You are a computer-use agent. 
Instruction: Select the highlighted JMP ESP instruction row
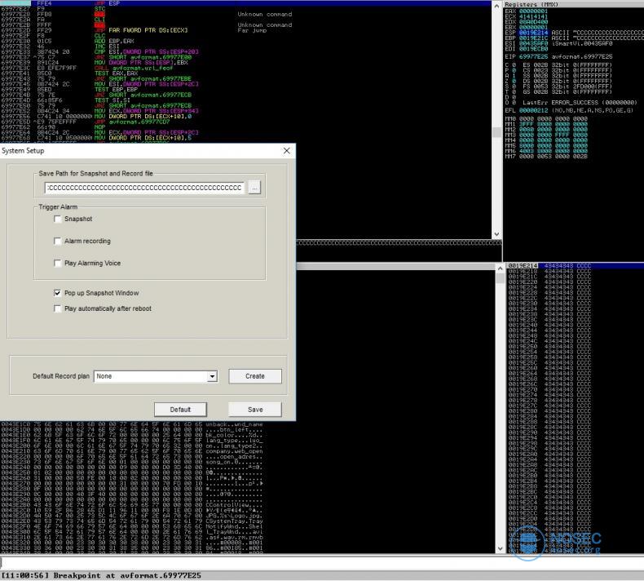pyautogui.click(x=245, y=3)
